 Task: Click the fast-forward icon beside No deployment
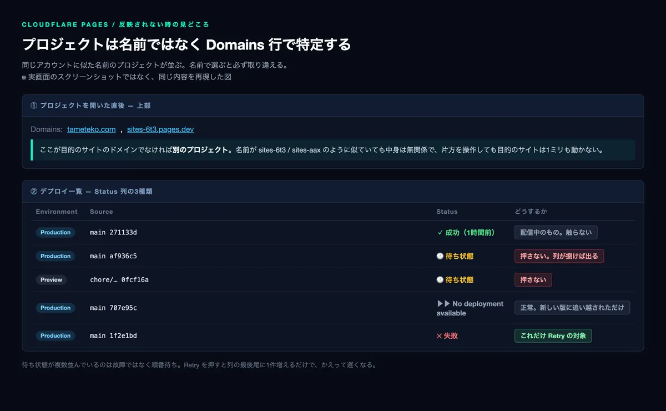pos(443,304)
